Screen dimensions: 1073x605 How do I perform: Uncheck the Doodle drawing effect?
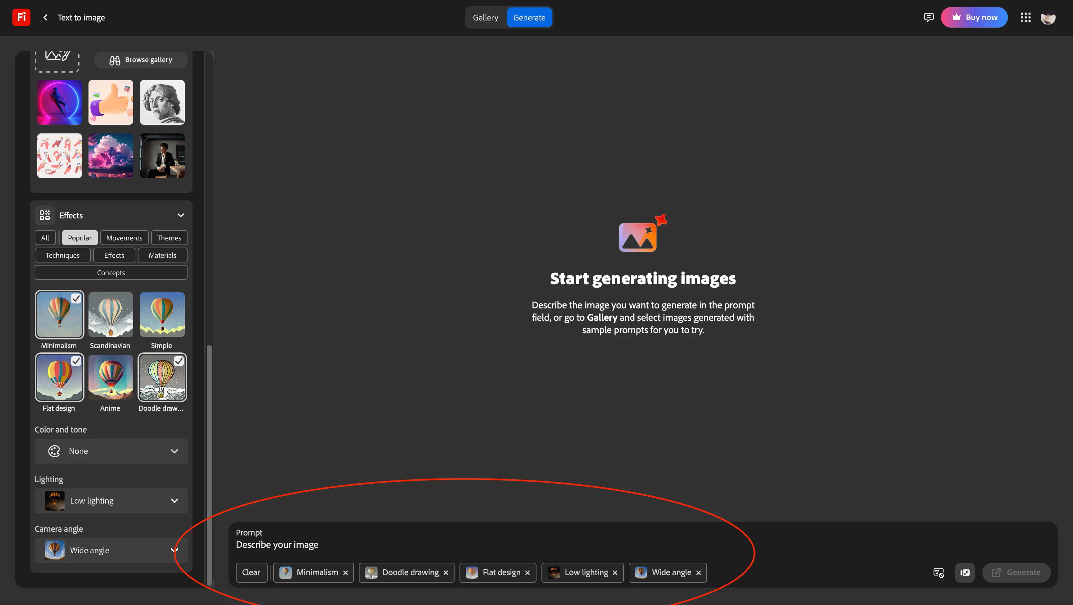tap(162, 377)
